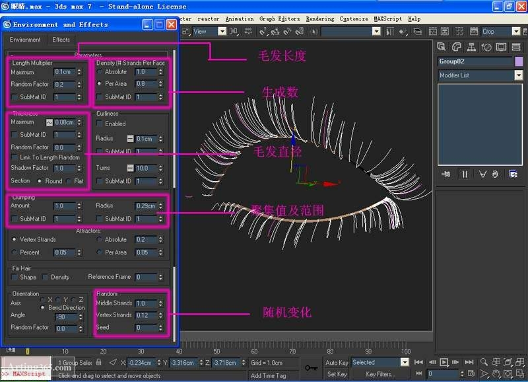Toggle Link To Length Random checkbox
The height and width of the screenshot is (382, 528).
click(14, 157)
